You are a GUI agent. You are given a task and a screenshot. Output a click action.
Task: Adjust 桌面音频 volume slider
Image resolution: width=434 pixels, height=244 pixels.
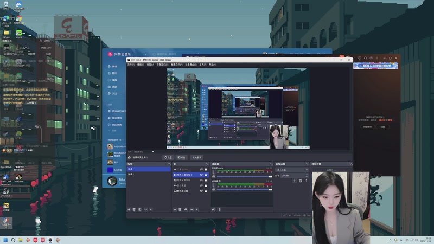pos(245,189)
